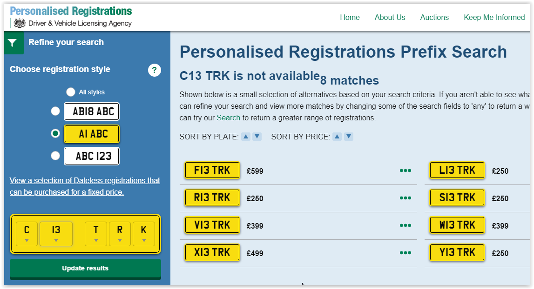Follow the Search link in the description
The image size is (534, 289).
[228, 118]
